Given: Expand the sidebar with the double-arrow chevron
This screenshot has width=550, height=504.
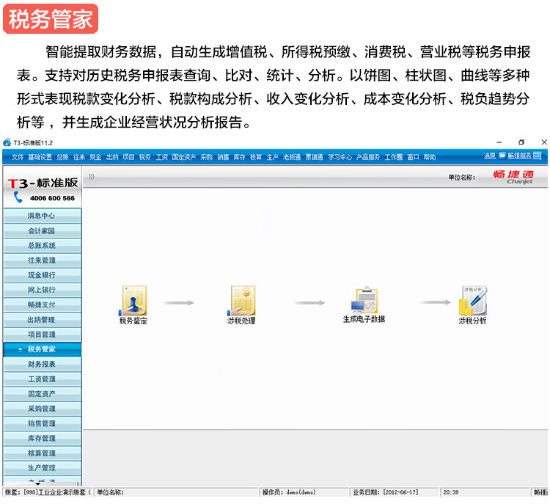Looking at the screenshot, I should [x=92, y=177].
